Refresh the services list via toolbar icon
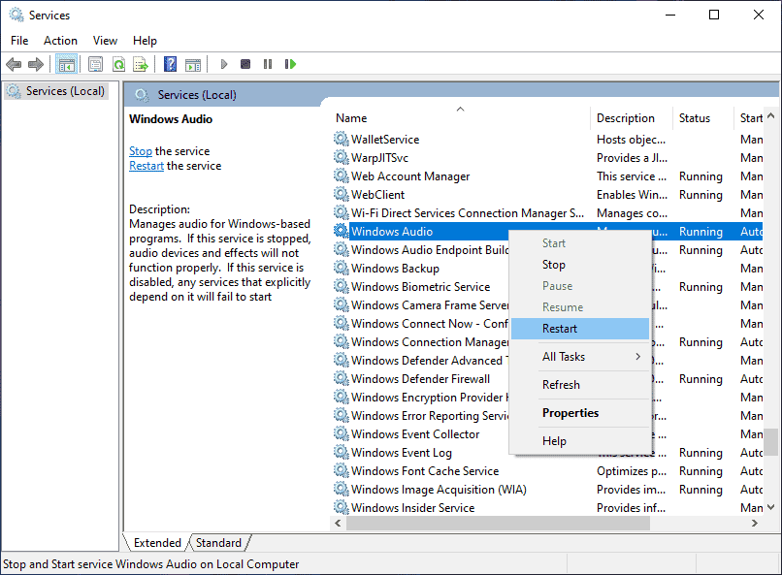 pyautogui.click(x=118, y=64)
